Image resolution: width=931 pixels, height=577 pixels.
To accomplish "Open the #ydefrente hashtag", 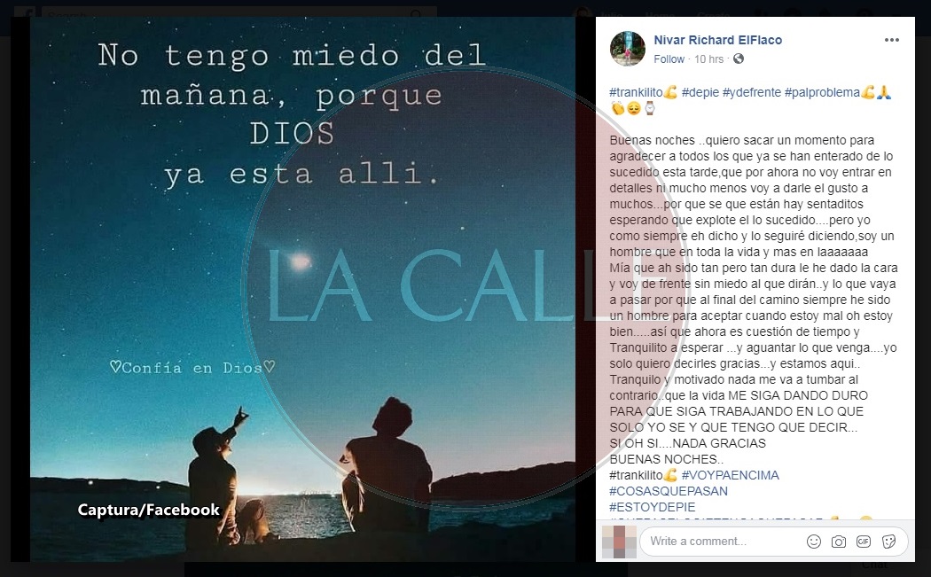I will point(752,92).
